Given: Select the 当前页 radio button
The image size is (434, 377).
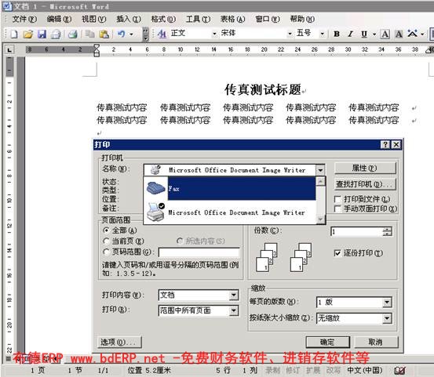Looking at the screenshot, I should (x=106, y=241).
